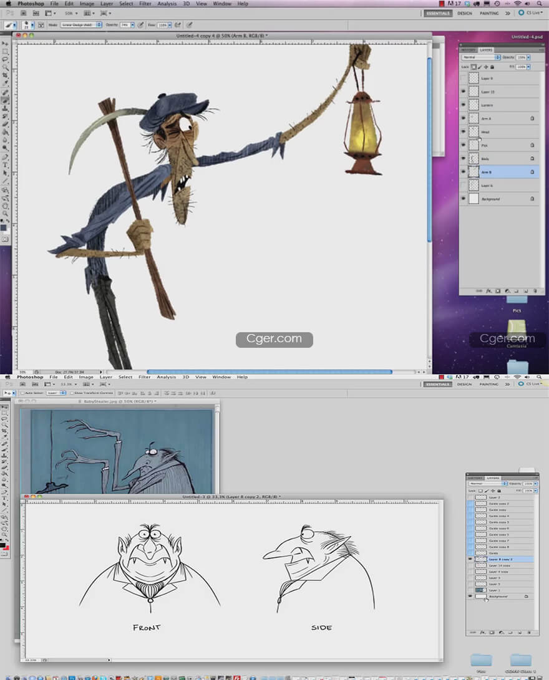Create new group in Lantern layers panel
Image resolution: width=549 pixels, height=680 pixels.
point(517,291)
